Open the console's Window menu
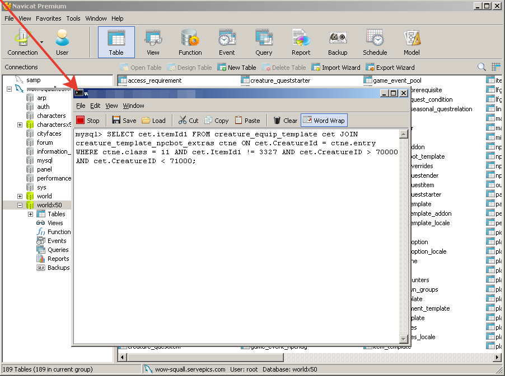This screenshot has width=505, height=376. click(133, 106)
